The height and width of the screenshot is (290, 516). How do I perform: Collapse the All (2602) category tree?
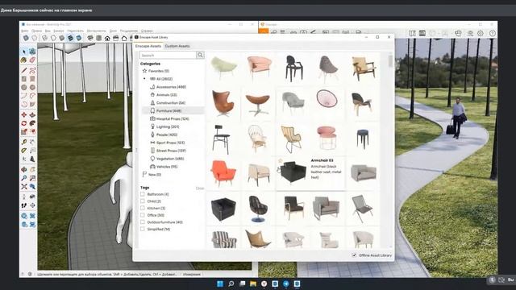144,79
